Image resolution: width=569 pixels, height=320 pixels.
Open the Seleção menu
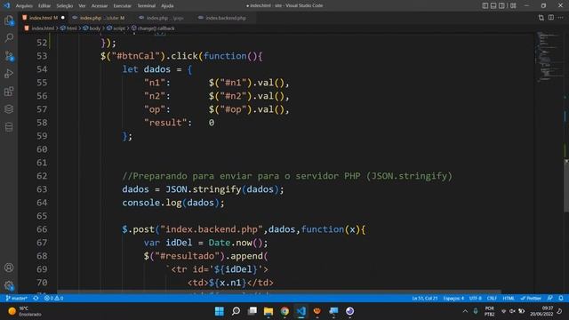(x=65, y=6)
